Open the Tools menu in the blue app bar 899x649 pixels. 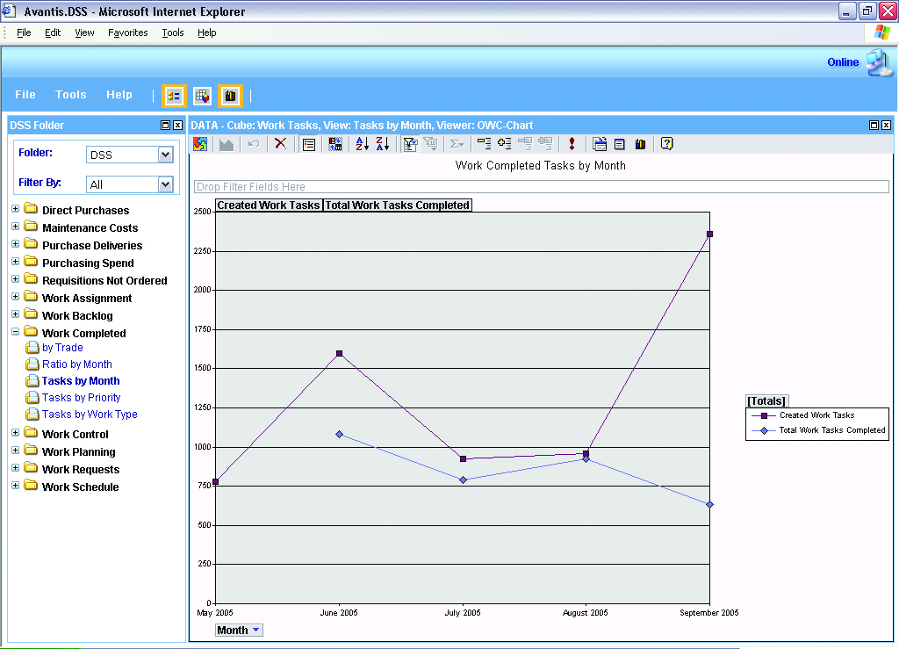point(70,95)
